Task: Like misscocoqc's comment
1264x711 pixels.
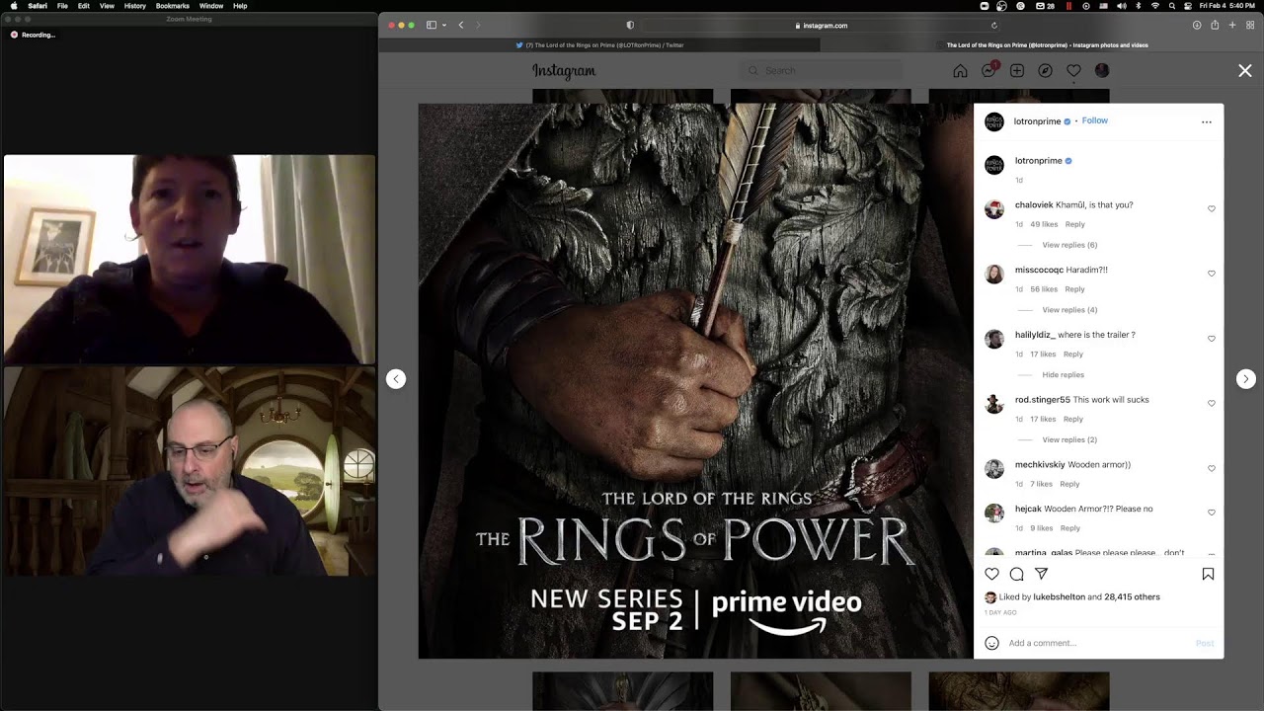Action: [x=1212, y=274]
